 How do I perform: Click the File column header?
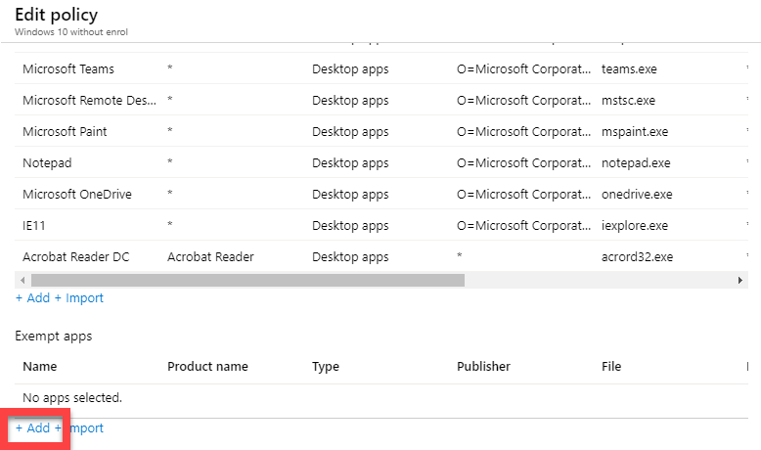pos(611,367)
